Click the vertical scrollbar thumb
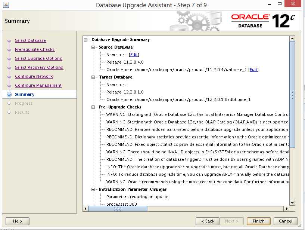 click(292, 95)
